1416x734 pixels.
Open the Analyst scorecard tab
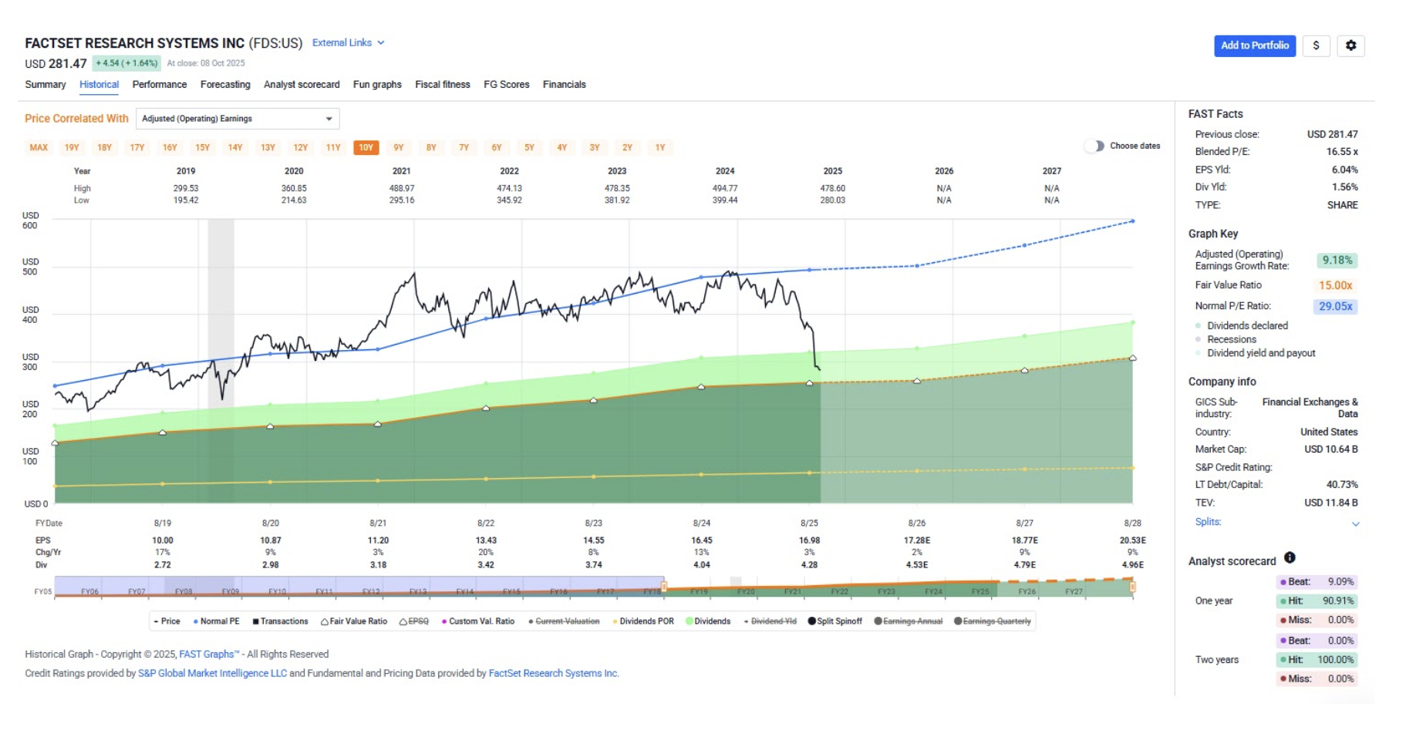coord(302,85)
